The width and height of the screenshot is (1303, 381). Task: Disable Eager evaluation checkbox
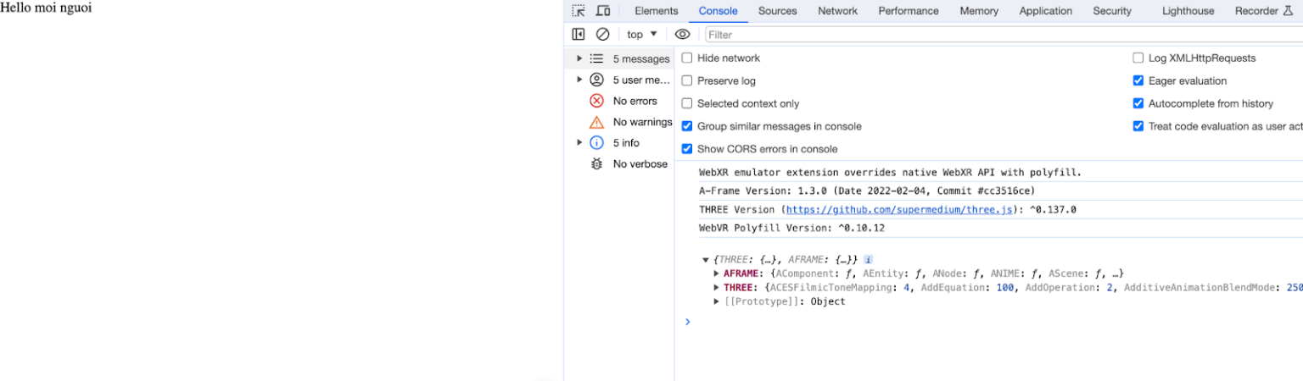1138,80
